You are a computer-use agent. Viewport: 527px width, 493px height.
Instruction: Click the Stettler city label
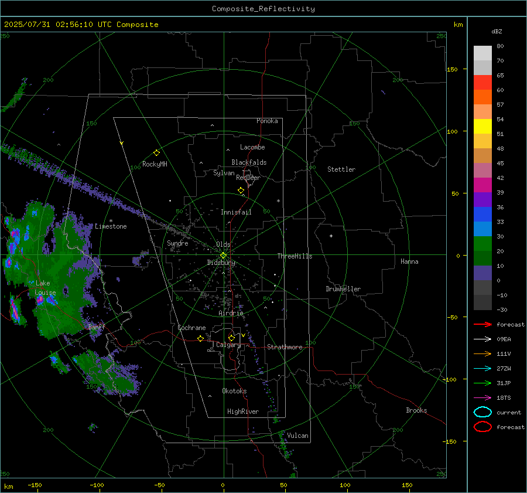(341, 169)
